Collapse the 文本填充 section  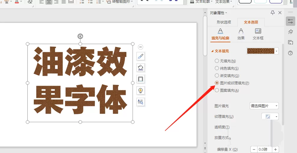click(x=212, y=51)
